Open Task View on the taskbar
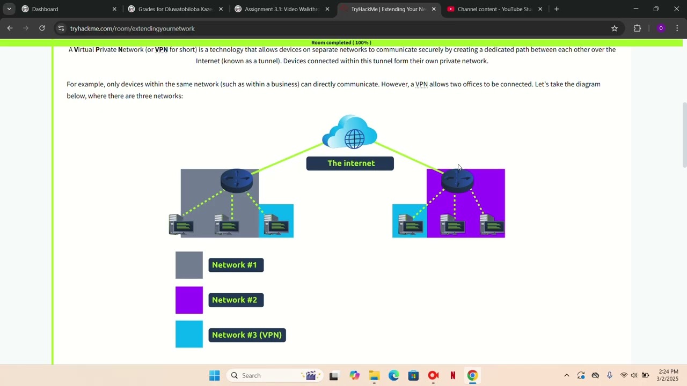 [334, 375]
